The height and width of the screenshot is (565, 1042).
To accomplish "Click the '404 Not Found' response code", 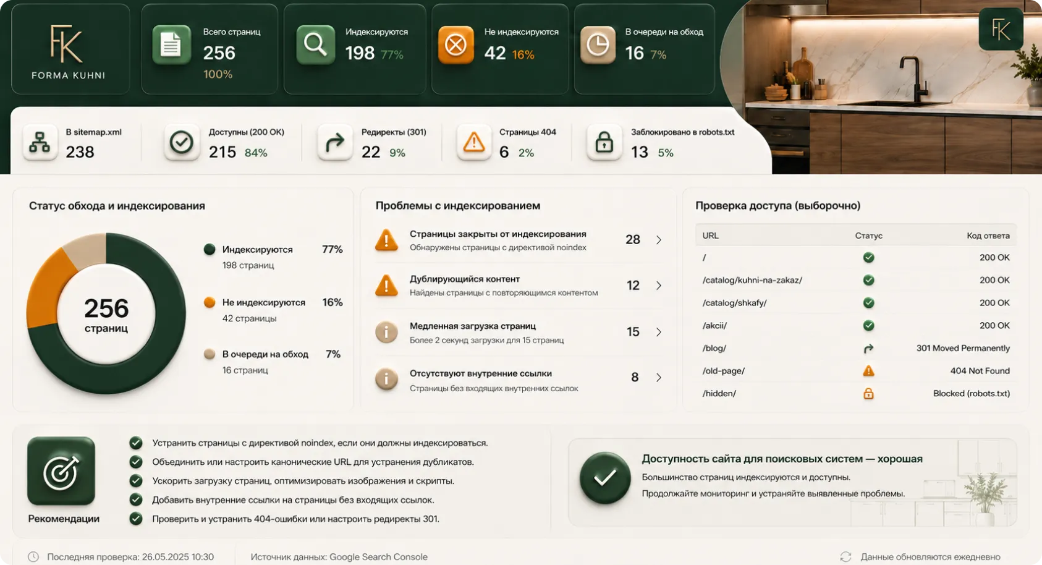I will [980, 371].
